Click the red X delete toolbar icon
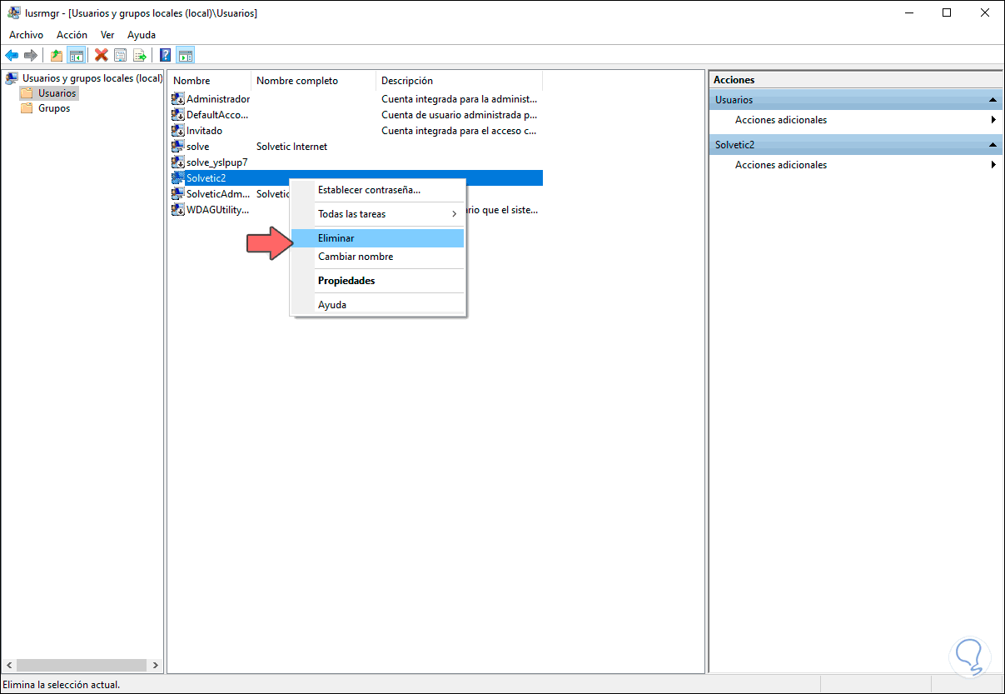 102,56
